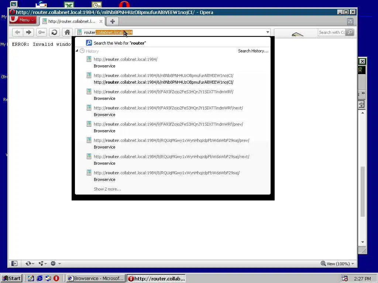Collapse the History section triangle
Image resolution: width=378 pixels, height=283 pixels.
[x=77, y=51]
